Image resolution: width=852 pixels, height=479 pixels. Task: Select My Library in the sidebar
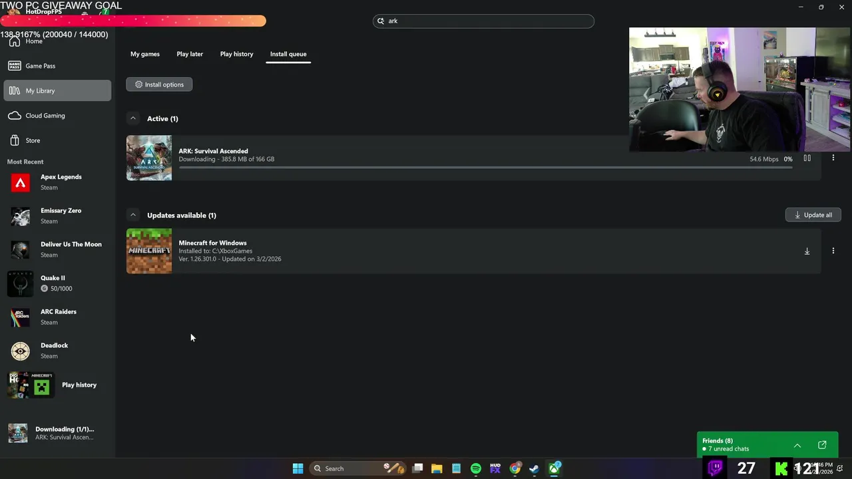[57, 90]
